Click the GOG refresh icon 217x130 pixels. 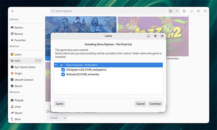[x=36, y=61]
